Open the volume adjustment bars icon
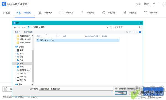The image size is (166, 100). 124,13
